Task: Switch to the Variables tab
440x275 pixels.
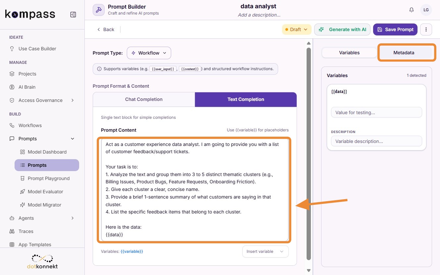Action: pos(349,53)
